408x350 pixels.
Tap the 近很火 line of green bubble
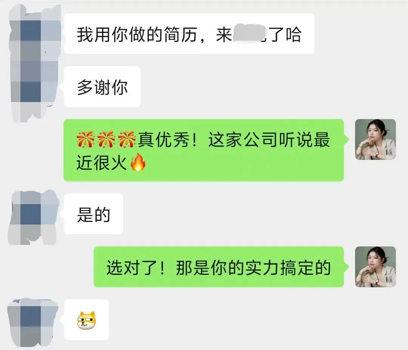point(111,163)
